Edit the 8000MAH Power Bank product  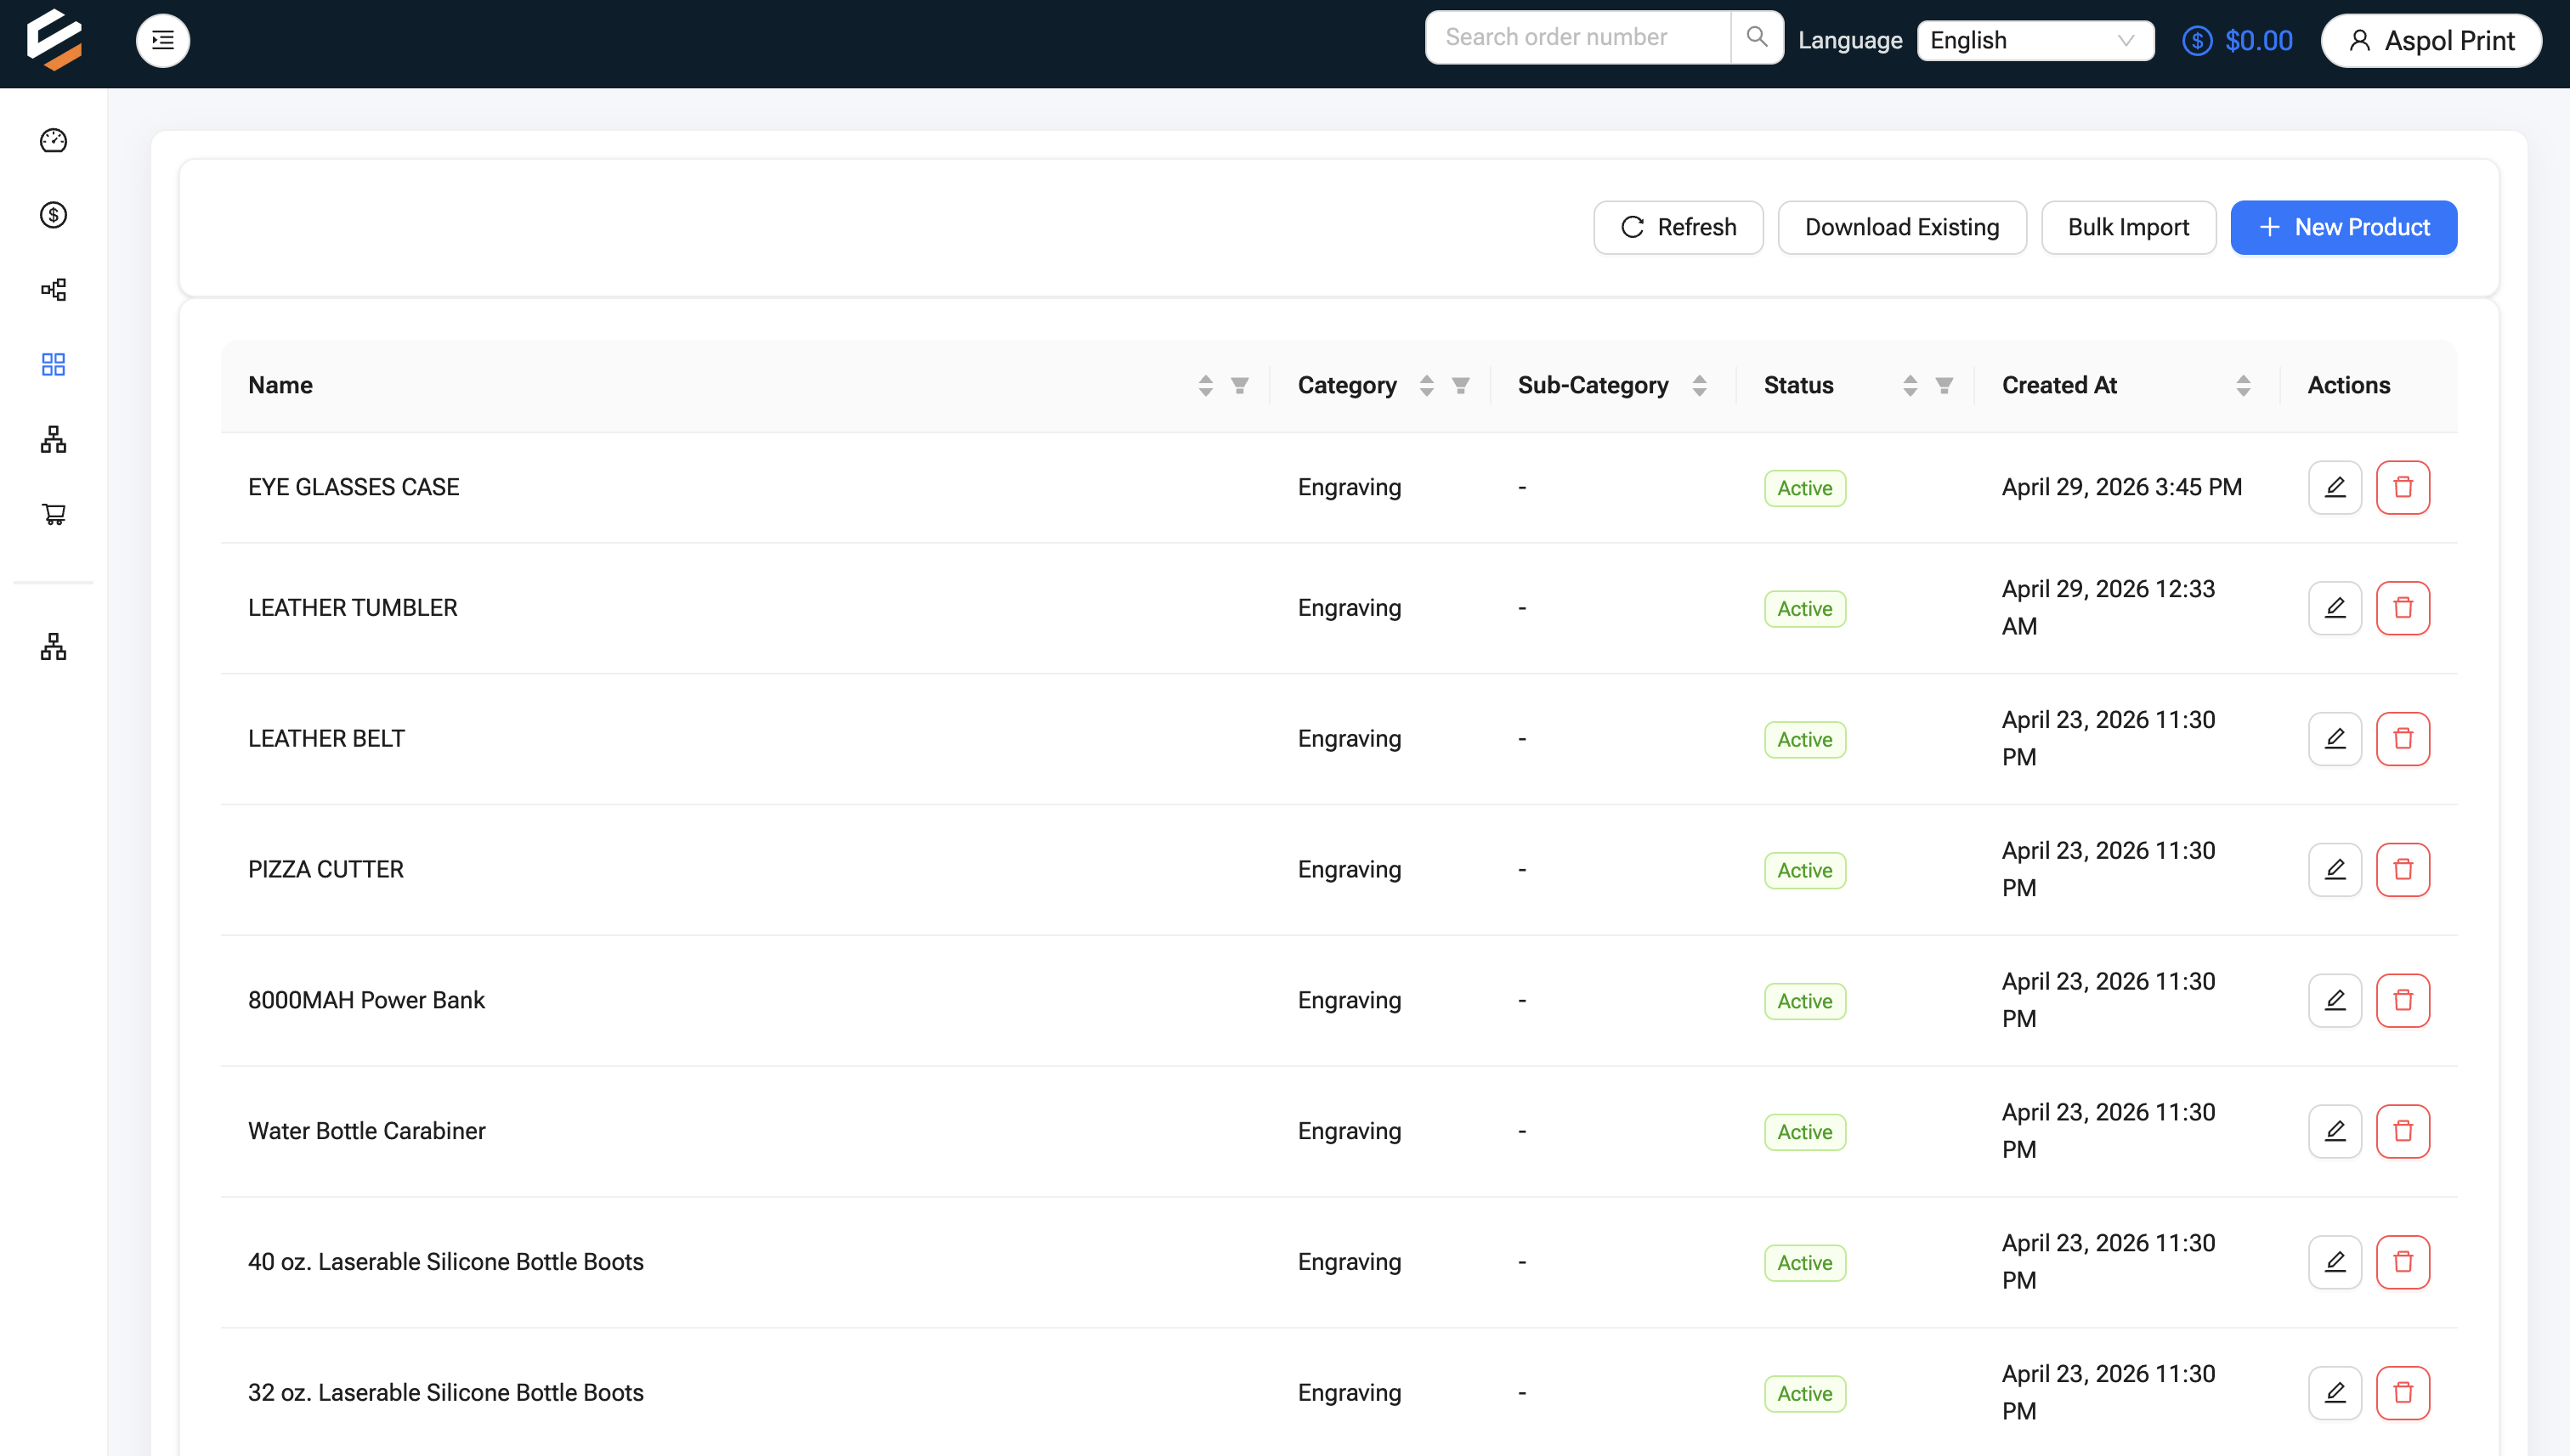coord(2335,1001)
